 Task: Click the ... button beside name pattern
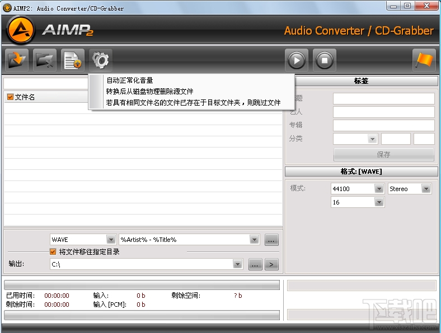tap(271, 240)
